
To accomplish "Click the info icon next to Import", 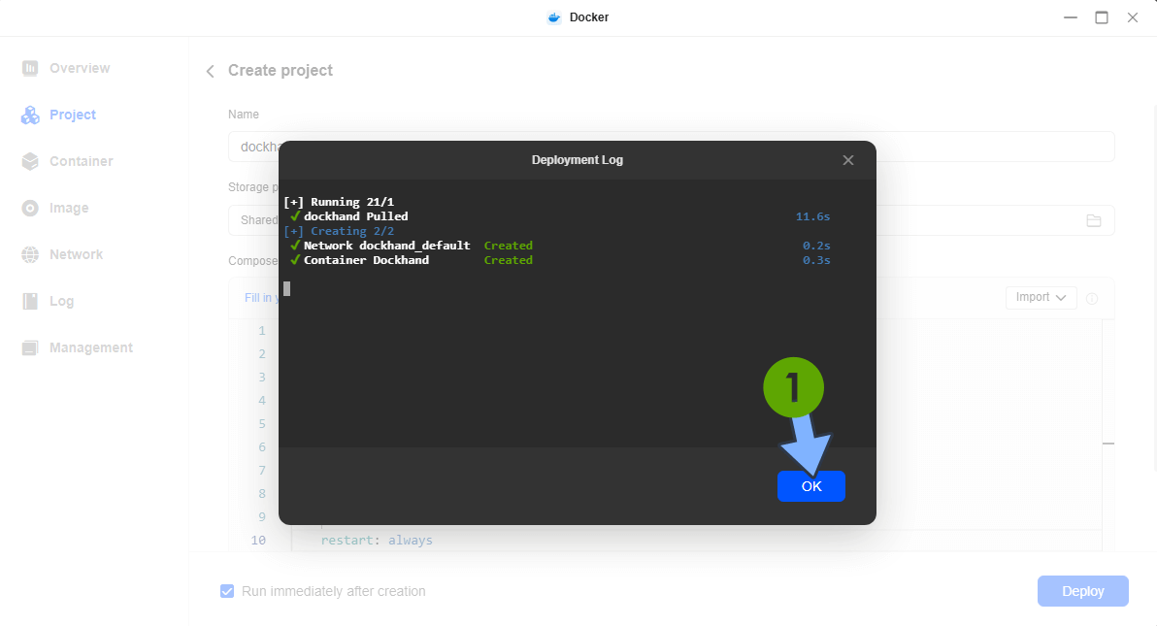I will coord(1092,297).
